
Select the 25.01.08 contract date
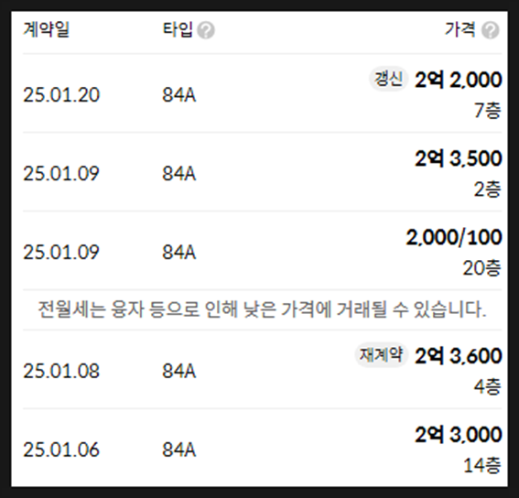(x=61, y=371)
